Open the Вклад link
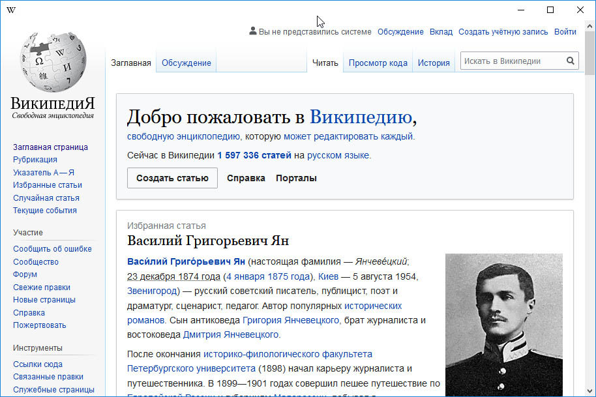 pos(441,32)
